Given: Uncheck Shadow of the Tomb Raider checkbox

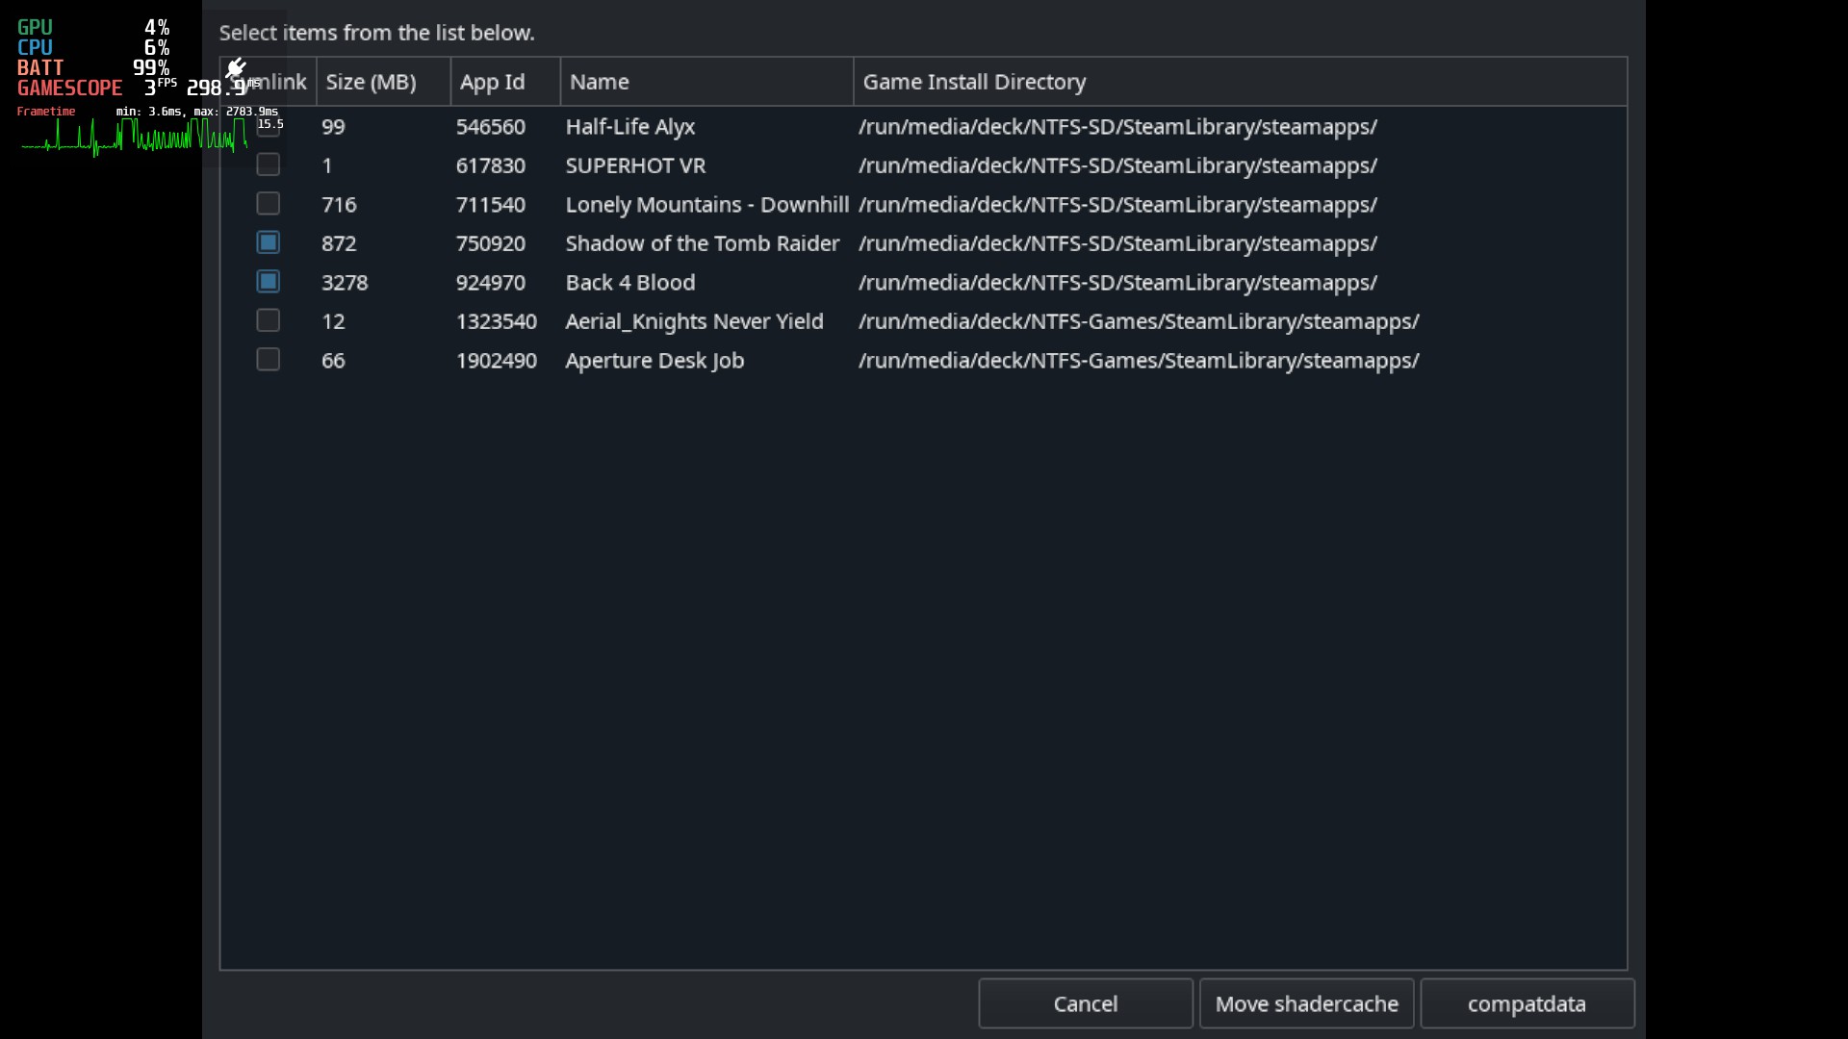Looking at the screenshot, I should point(268,242).
